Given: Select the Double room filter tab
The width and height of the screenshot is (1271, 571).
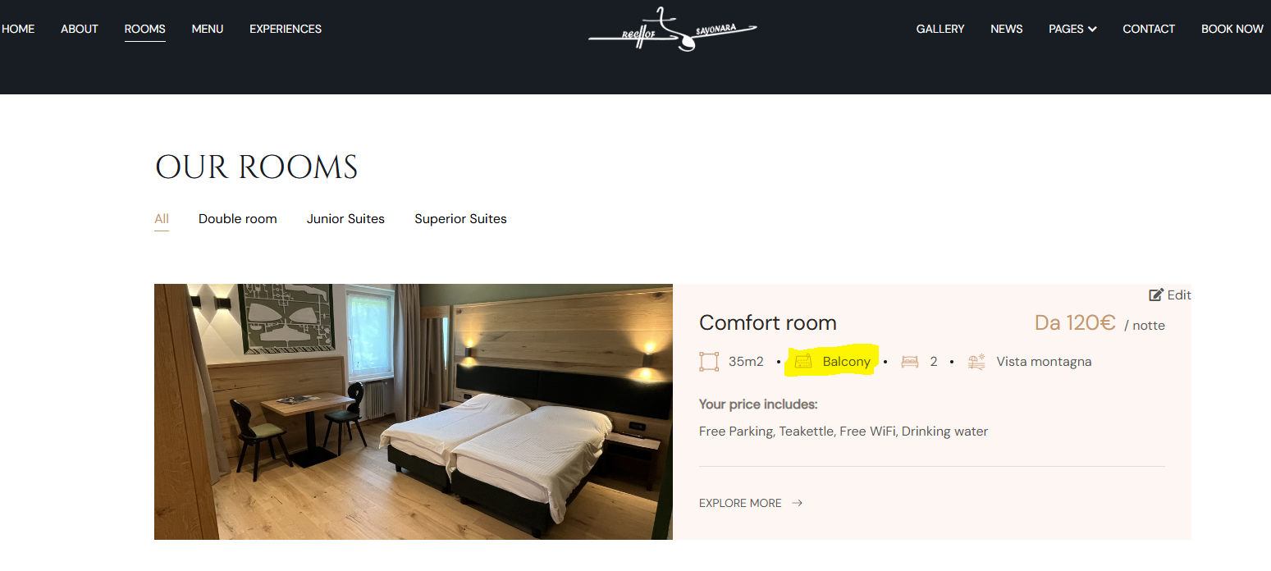Looking at the screenshot, I should (238, 219).
